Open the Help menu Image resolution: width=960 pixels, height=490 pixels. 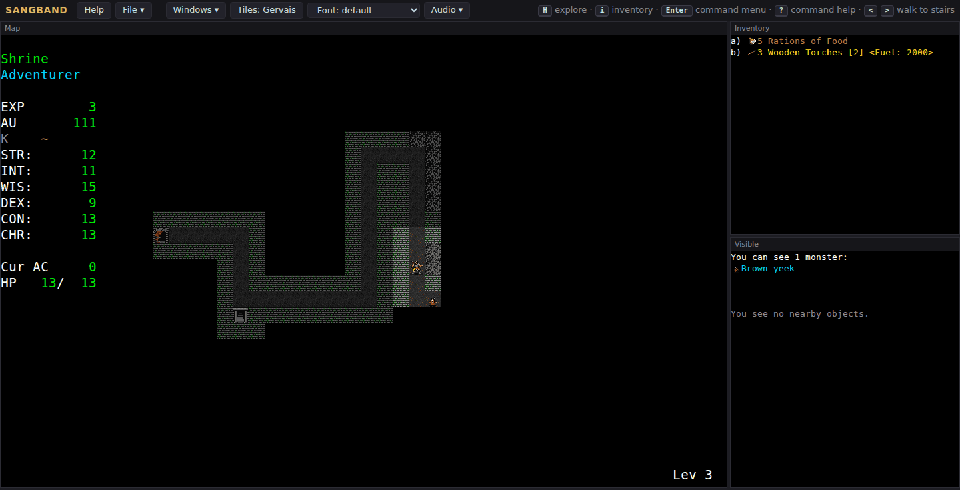(94, 10)
